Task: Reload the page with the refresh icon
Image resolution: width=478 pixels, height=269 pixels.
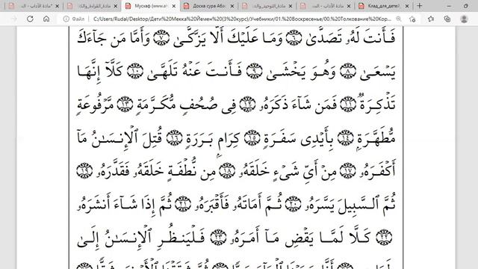Action: pos(30,19)
